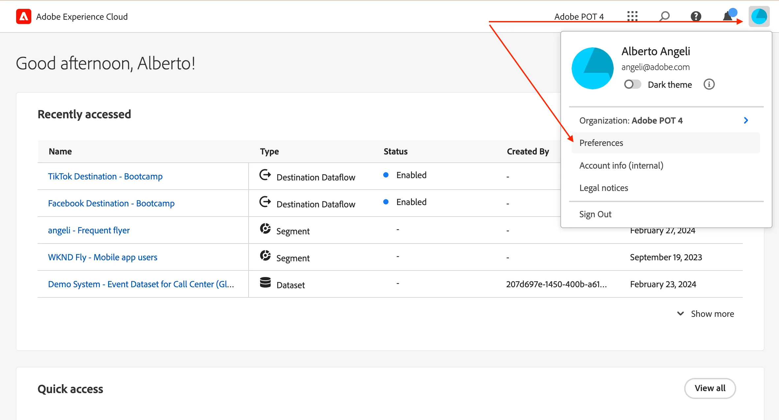The image size is (779, 420).
Task: Open the app switcher grid icon
Action: tap(632, 16)
